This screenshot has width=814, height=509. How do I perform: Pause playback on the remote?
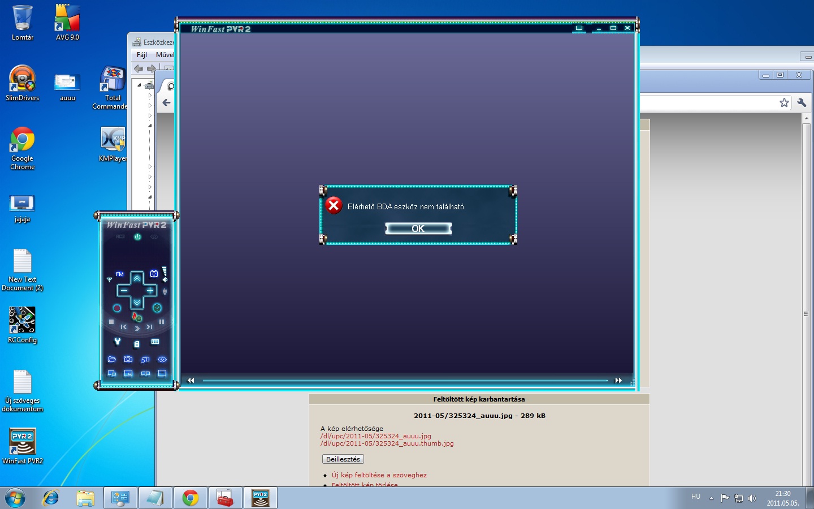[x=162, y=322]
